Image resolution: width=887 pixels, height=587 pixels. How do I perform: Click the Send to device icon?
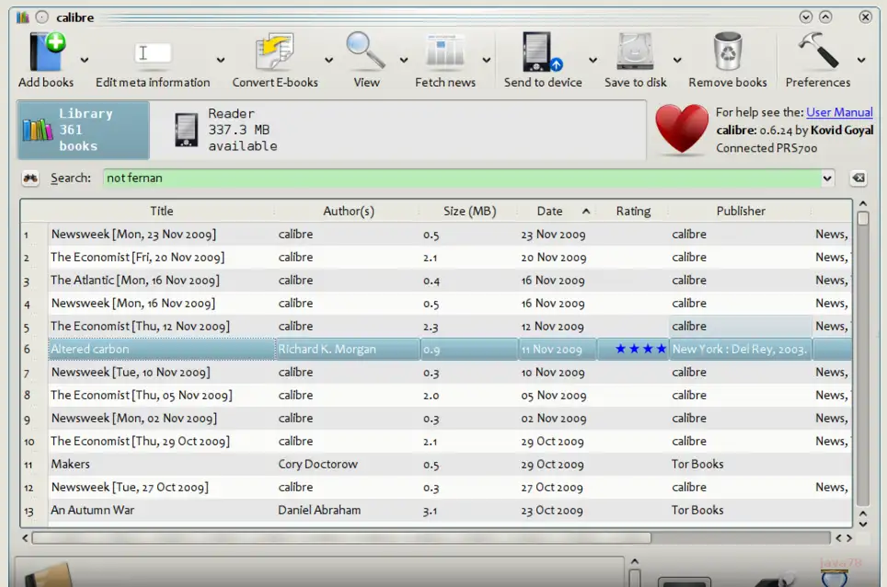(x=542, y=52)
